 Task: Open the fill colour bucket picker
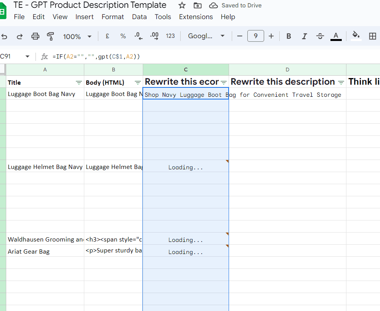(x=356, y=36)
